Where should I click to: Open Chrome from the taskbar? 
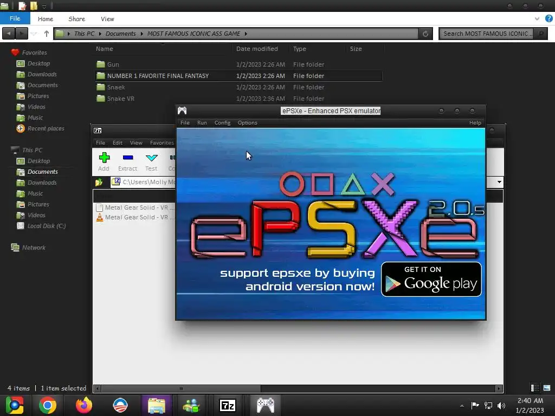pos(48,405)
